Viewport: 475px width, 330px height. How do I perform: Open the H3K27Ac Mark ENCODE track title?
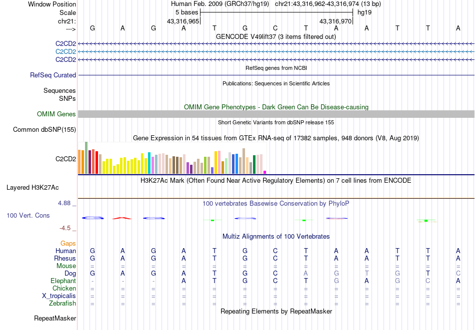point(276,181)
